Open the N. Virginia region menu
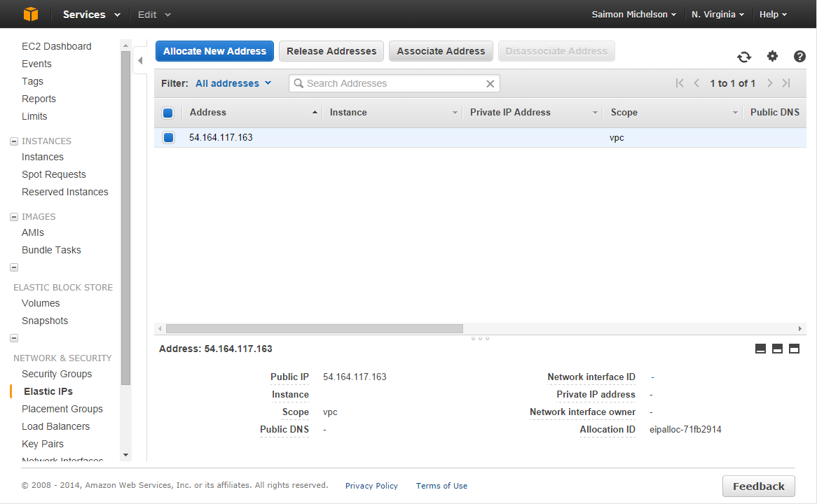Viewport: 817px width, 504px height. pyautogui.click(x=718, y=15)
